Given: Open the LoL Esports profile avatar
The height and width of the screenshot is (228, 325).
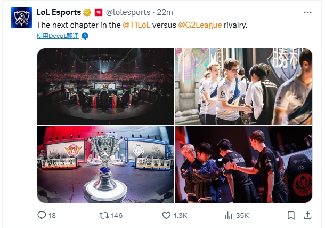Looking at the screenshot, I should pos(21,18).
